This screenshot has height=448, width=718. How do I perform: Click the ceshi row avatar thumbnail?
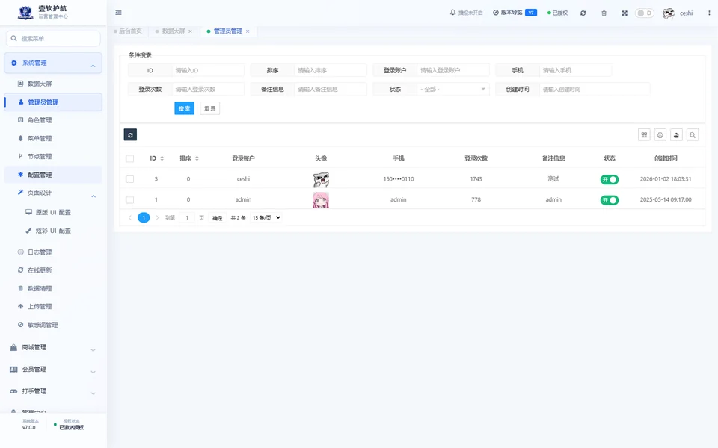321,180
